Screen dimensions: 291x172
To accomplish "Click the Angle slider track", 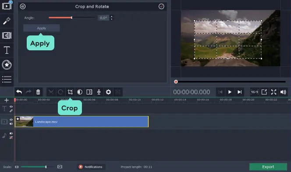I will click(x=71, y=18).
